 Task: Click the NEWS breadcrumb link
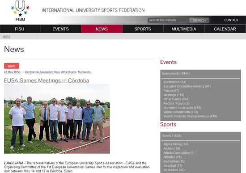pos(6,37)
